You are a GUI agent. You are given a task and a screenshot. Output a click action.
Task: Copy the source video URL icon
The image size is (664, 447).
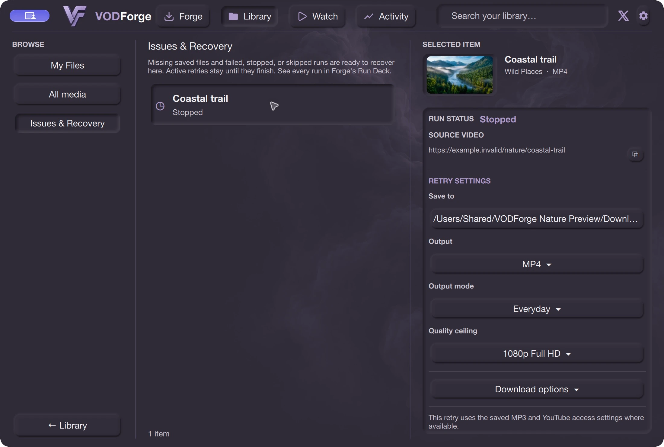point(635,154)
